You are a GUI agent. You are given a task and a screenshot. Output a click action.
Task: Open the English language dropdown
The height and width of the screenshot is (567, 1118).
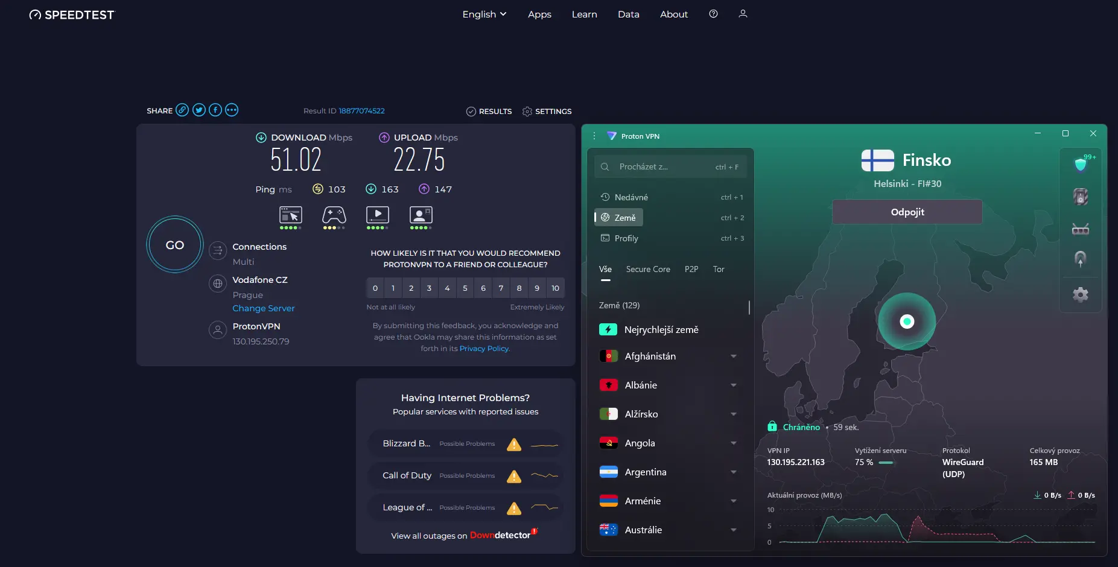(484, 14)
